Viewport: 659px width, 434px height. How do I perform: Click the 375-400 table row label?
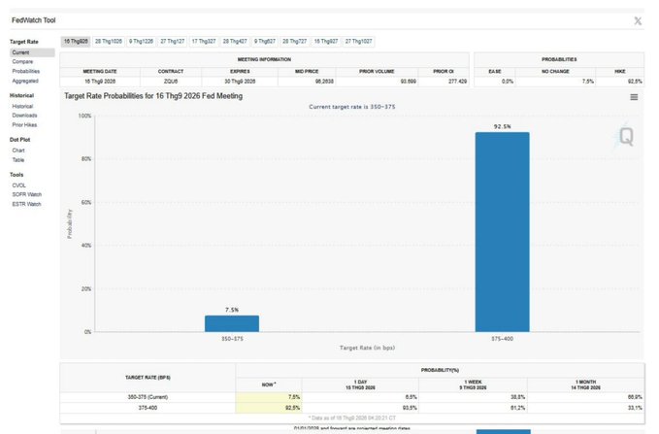coord(148,408)
